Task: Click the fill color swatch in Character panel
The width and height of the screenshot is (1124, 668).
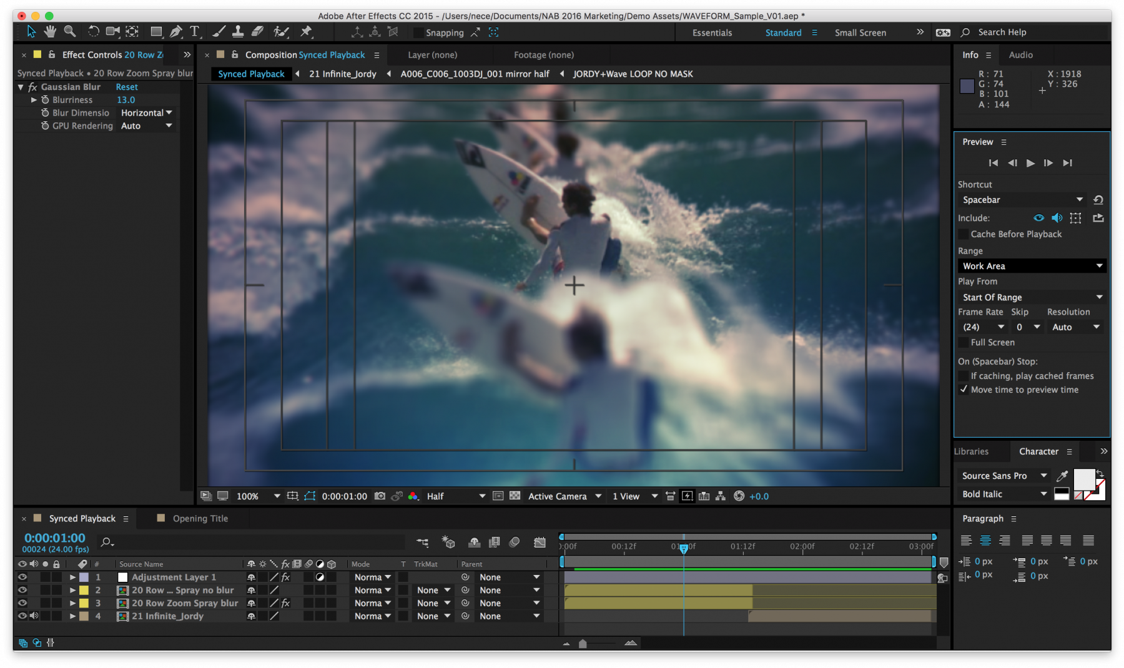Action: pyautogui.click(x=1083, y=478)
